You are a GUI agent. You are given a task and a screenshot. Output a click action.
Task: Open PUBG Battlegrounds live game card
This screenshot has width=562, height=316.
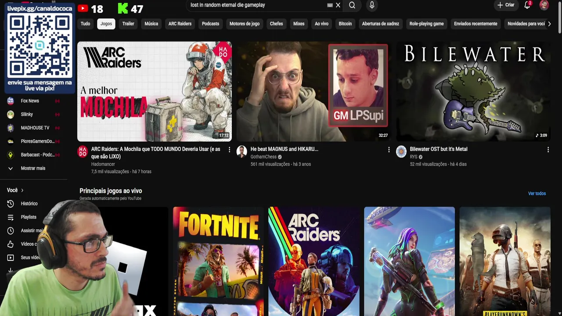click(x=505, y=262)
